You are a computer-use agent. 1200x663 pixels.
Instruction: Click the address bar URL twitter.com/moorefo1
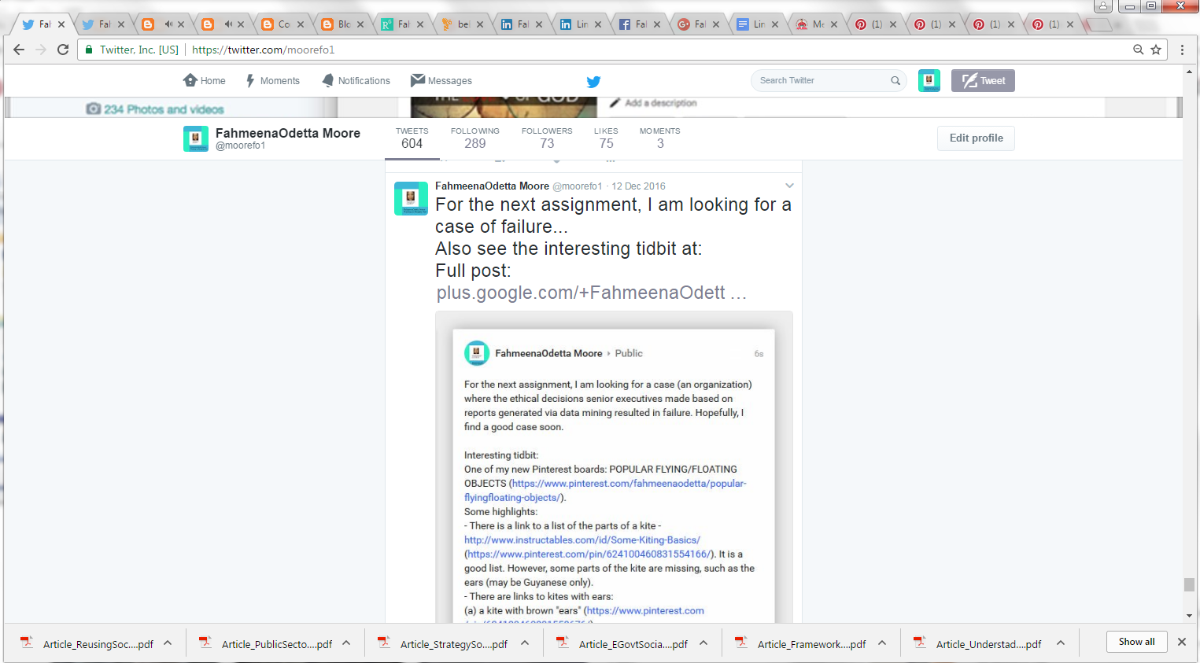tap(264, 50)
